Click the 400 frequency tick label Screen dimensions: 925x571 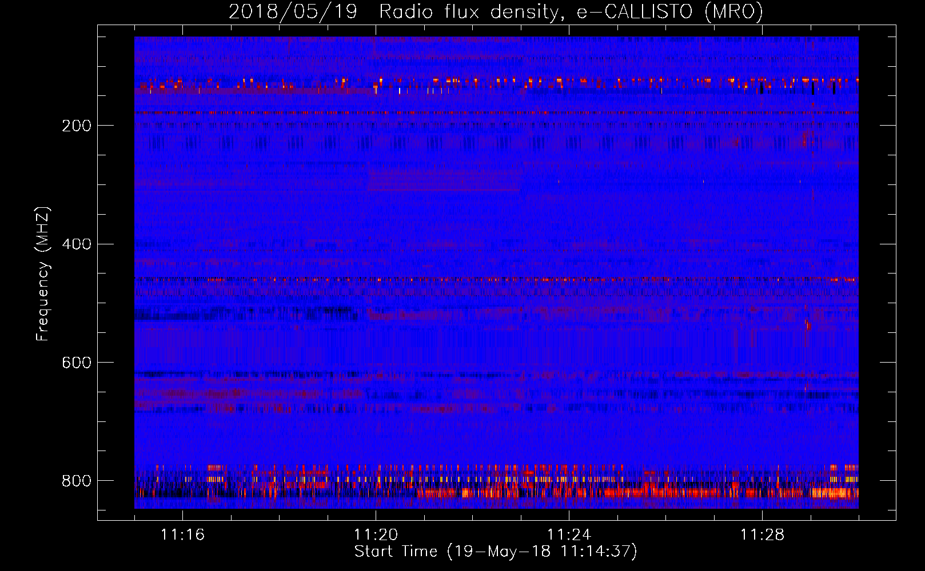(77, 244)
